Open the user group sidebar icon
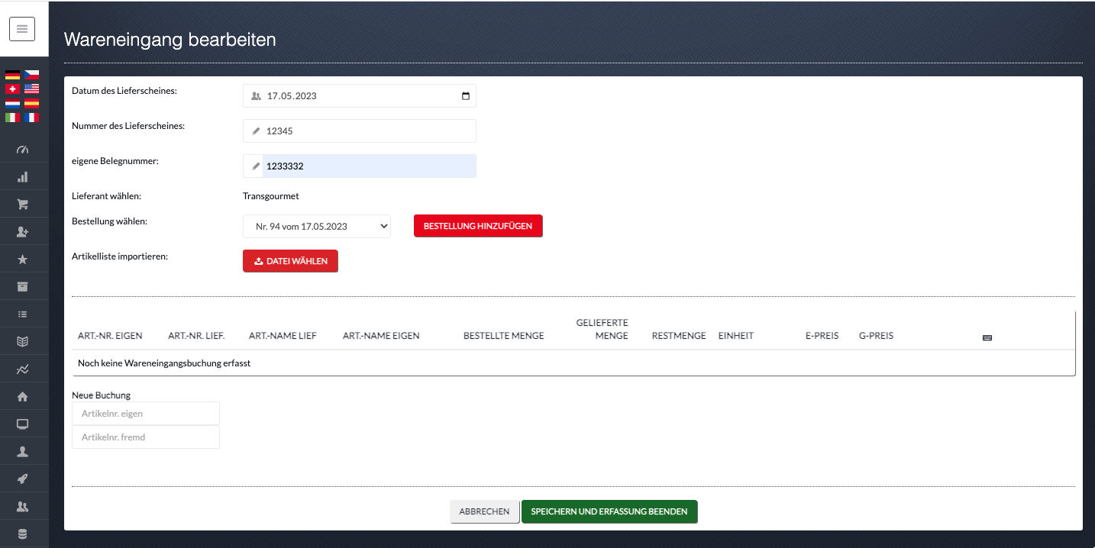1095x548 pixels. [22, 507]
